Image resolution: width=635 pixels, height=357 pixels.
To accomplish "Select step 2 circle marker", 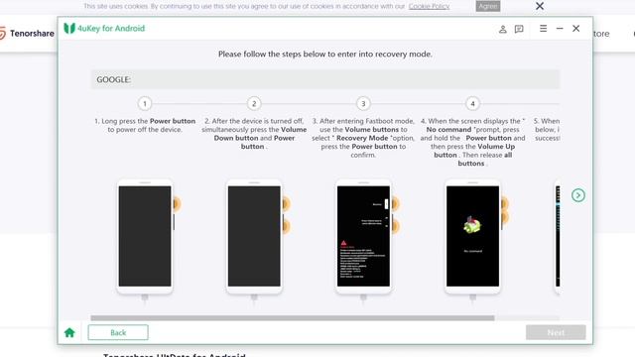I will point(254,103).
